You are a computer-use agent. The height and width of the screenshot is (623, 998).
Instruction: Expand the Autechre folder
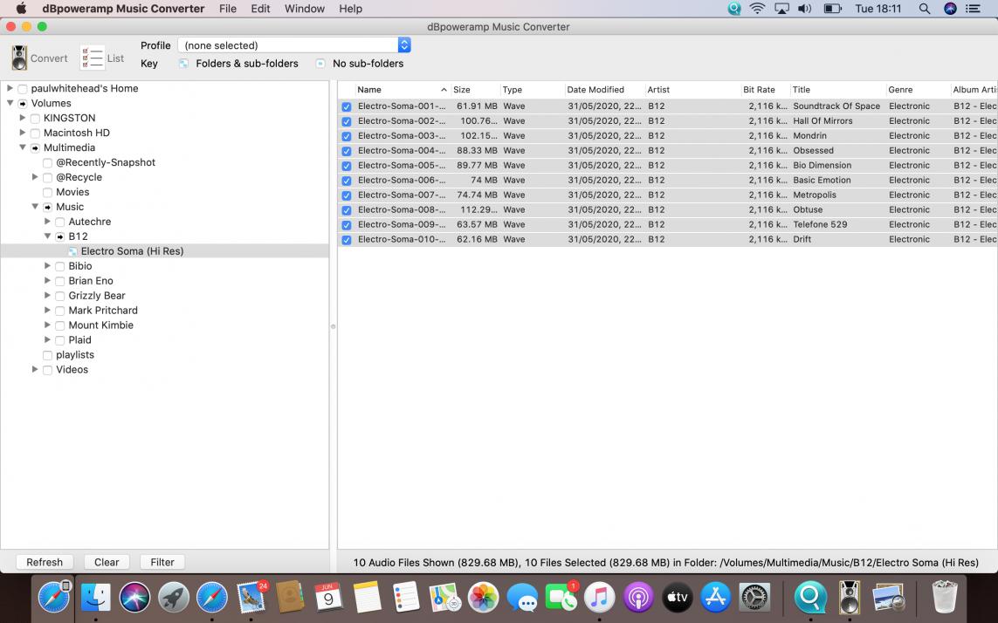(48, 222)
